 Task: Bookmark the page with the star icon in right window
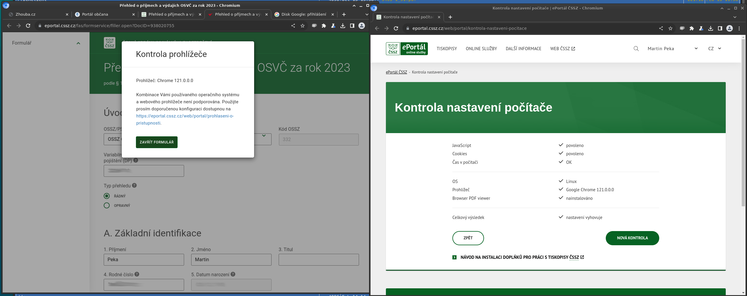(x=670, y=28)
